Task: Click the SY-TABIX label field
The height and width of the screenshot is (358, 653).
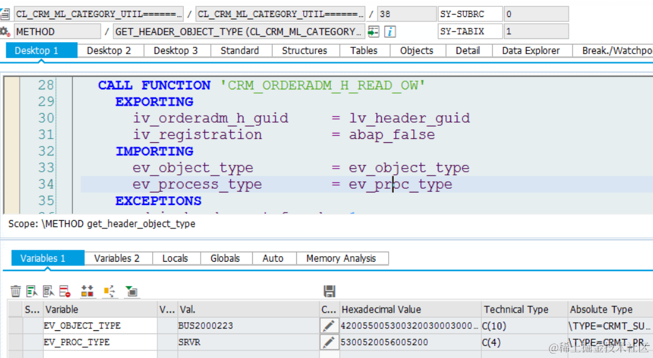Action: [470, 31]
